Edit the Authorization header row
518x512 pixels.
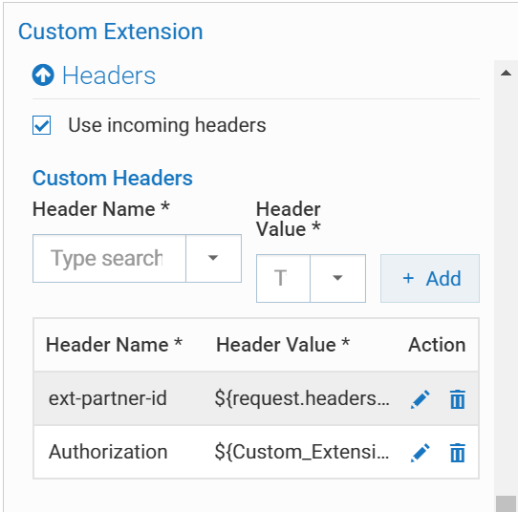coord(421,453)
